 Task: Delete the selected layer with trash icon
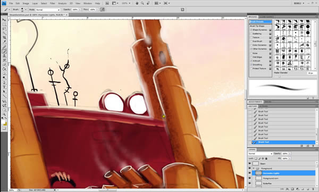(x=313, y=189)
